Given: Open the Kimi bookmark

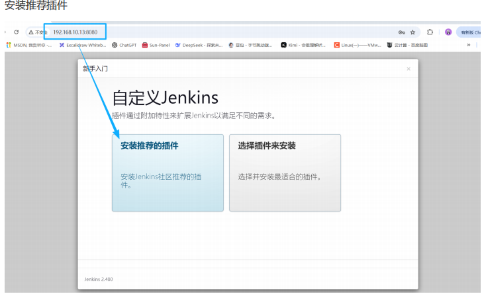Looking at the screenshot, I should pos(303,45).
